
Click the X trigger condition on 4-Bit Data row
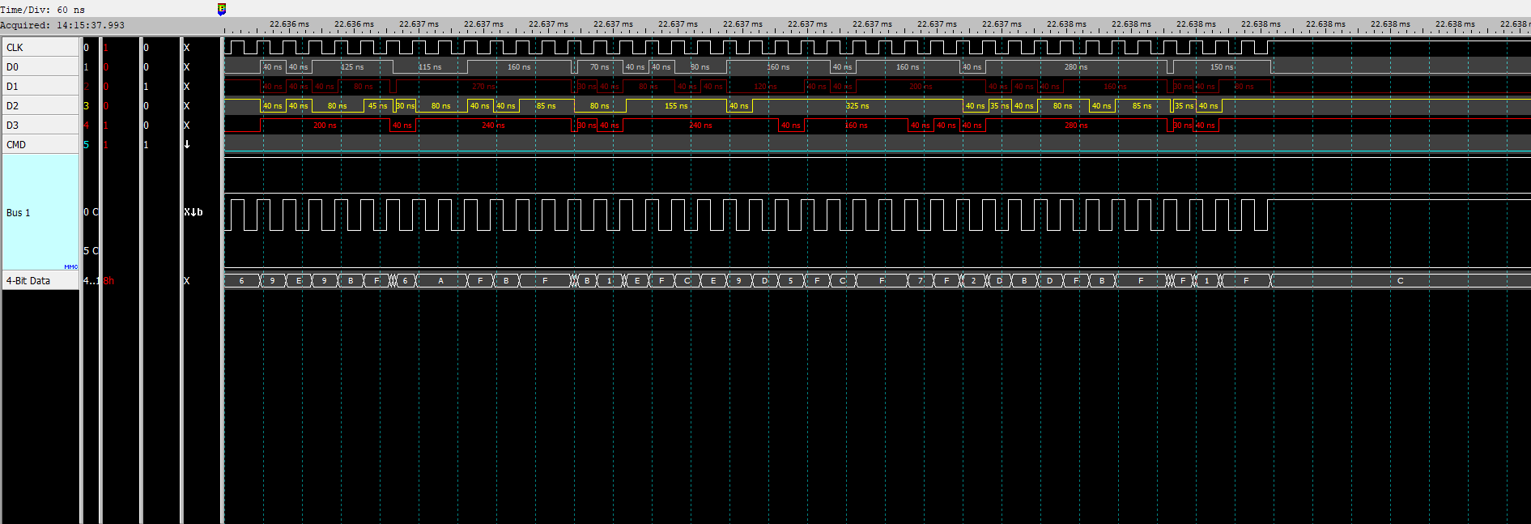pos(187,281)
